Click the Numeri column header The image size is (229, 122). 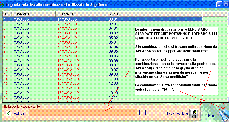click(x=154, y=14)
